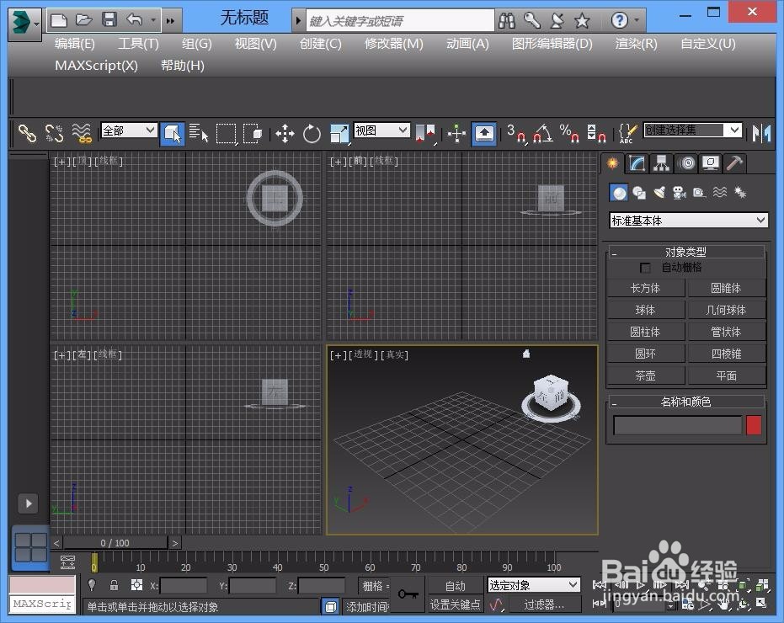Click the New Scene icon

pos(59,20)
